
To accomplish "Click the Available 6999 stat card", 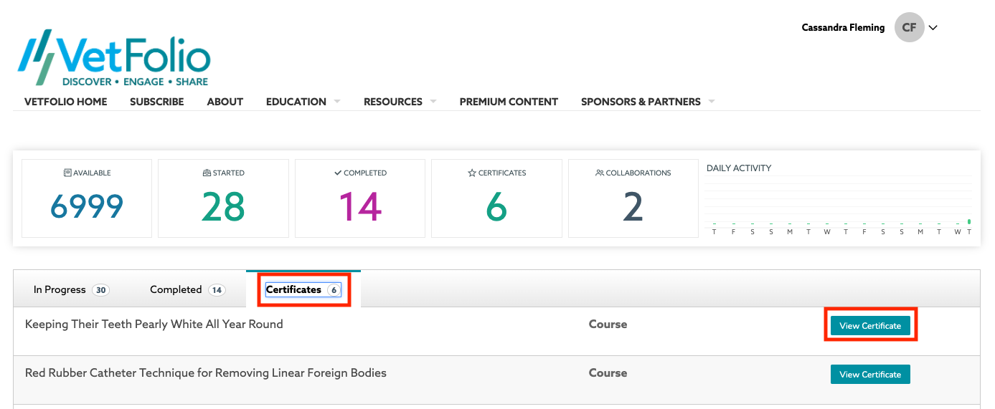I will [87, 198].
